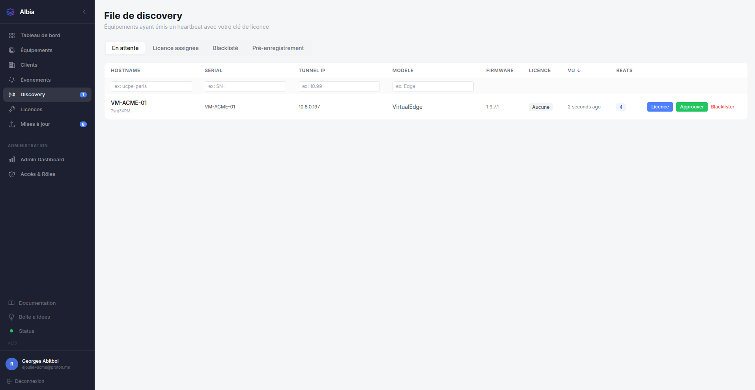Viewport: 755px width, 390px height.
Task: Open Accès & Rôles shield icon
Action: click(12, 174)
